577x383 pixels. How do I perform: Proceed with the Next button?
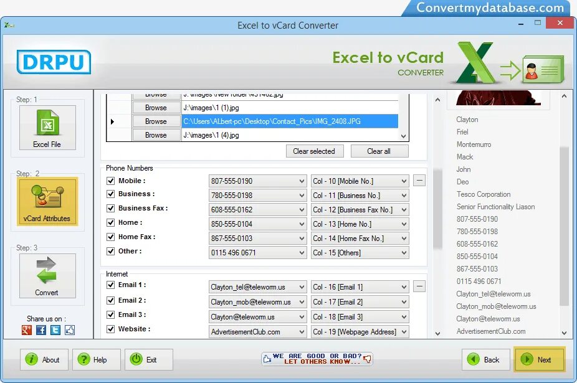pyautogui.click(x=539, y=359)
